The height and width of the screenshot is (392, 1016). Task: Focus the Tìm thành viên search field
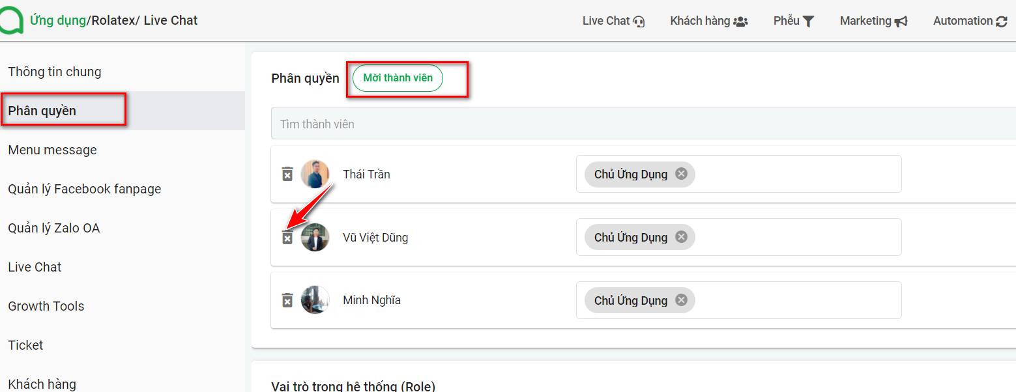[643, 124]
